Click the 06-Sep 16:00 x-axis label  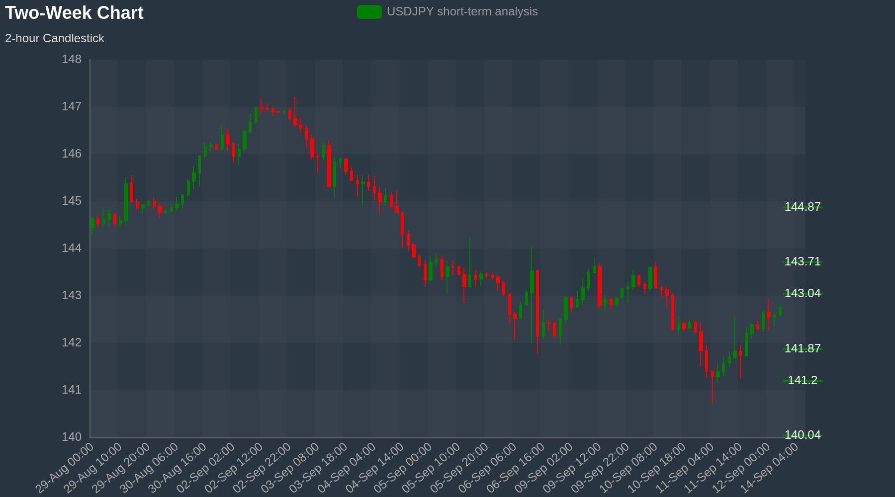coord(516,468)
